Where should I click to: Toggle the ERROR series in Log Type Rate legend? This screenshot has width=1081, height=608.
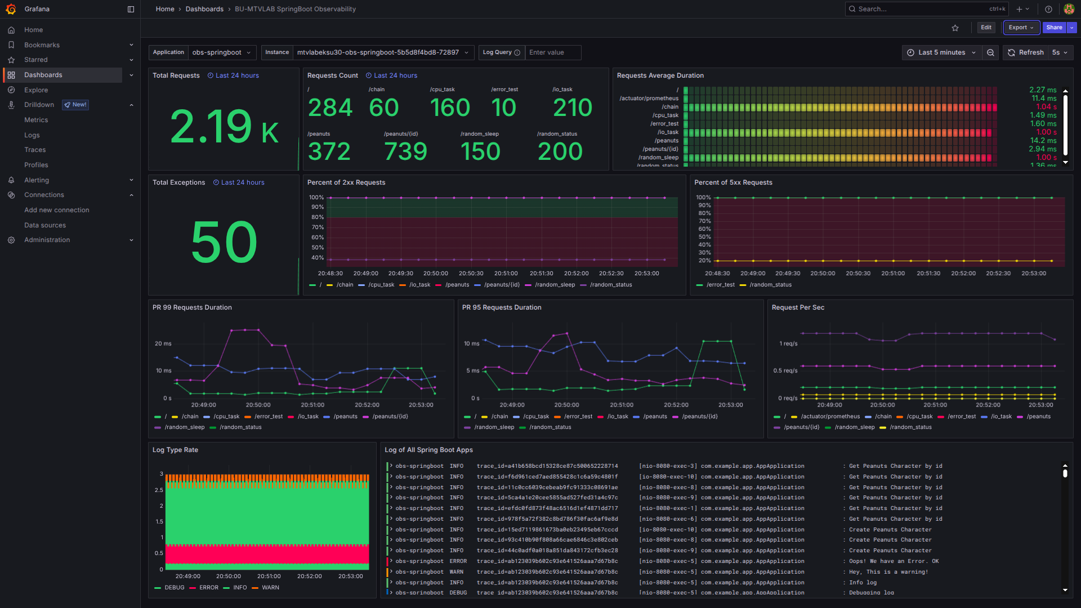208,588
